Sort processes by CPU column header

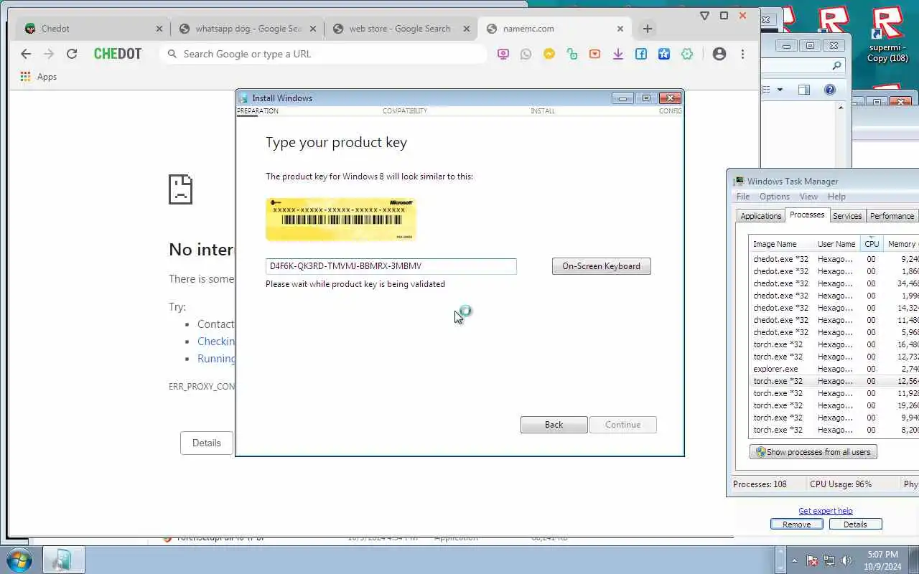coord(872,244)
